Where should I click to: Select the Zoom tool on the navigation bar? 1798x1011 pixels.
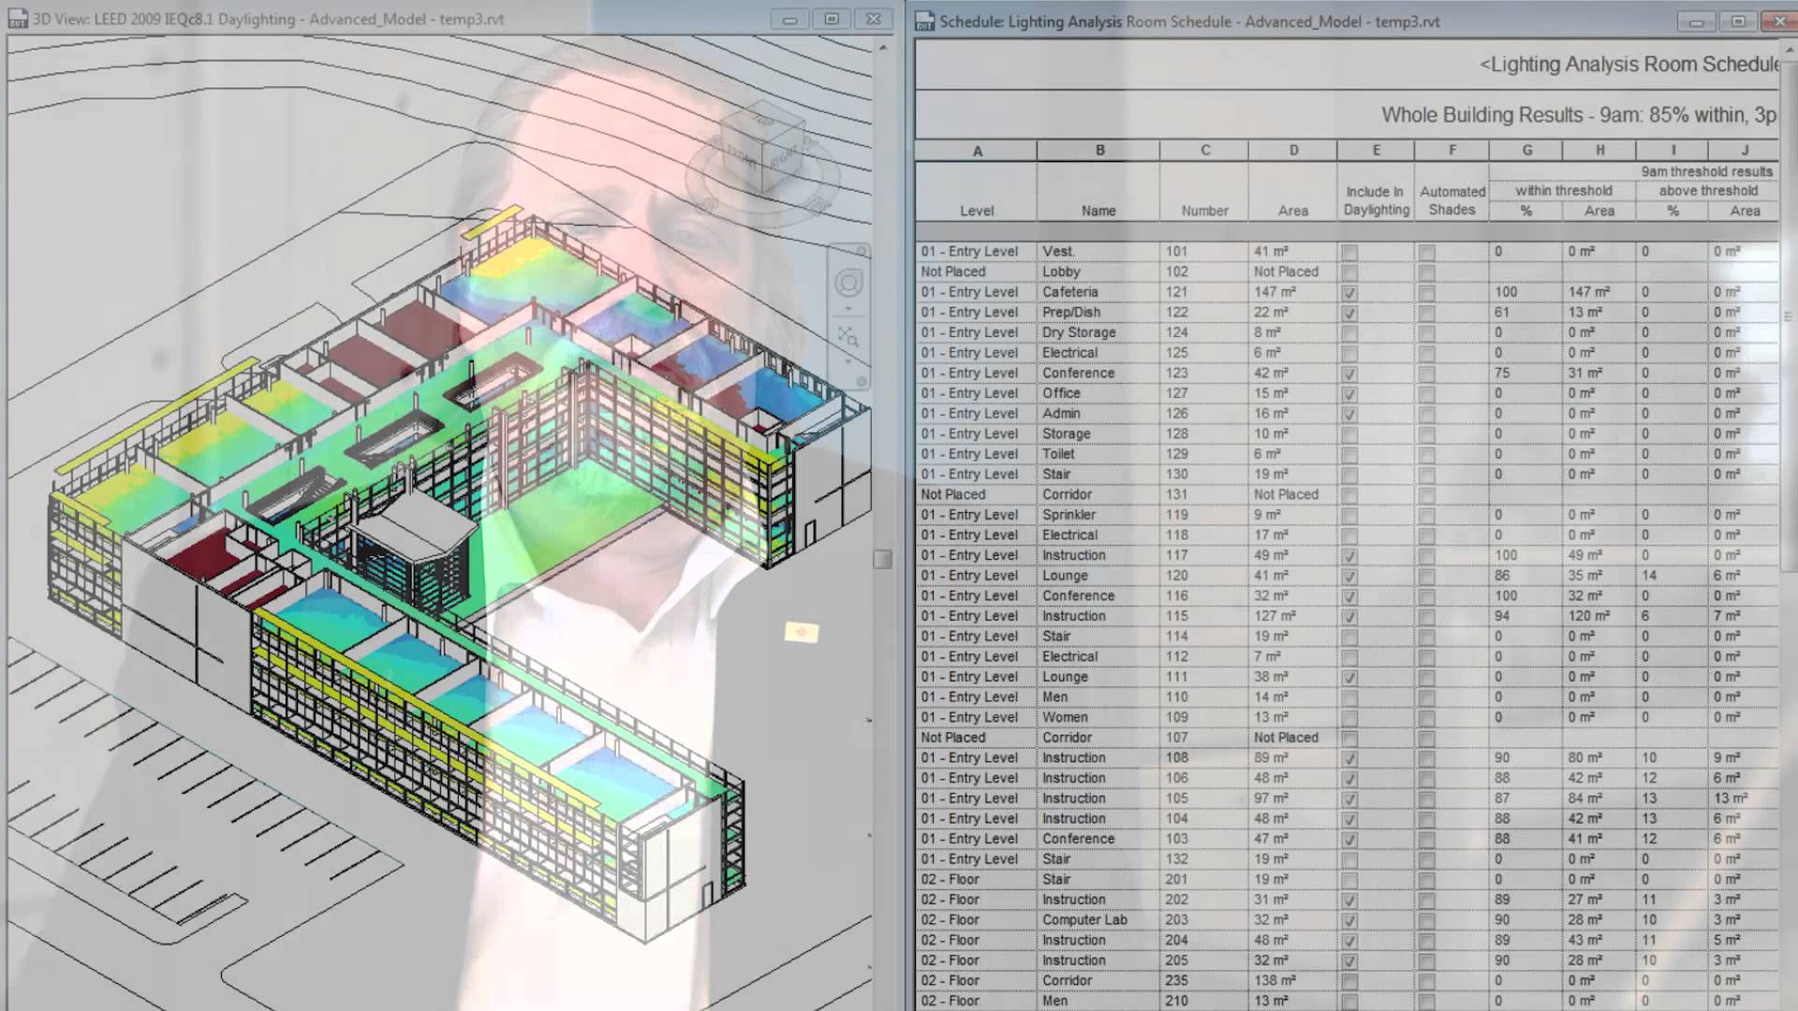848,337
